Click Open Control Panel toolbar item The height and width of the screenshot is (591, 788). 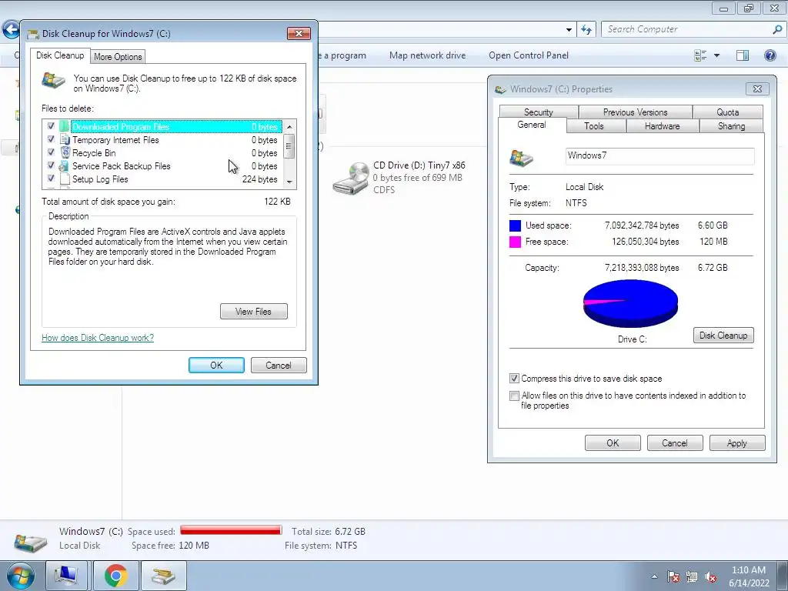coord(529,55)
